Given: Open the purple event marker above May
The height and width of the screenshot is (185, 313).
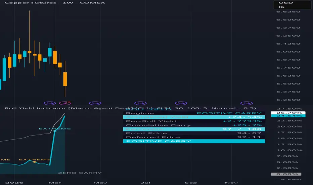Looking at the screenshot, I should pos(95,103).
